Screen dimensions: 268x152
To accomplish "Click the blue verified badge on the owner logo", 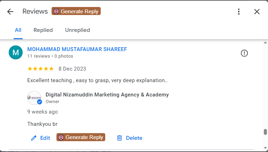I will coord(39,102).
